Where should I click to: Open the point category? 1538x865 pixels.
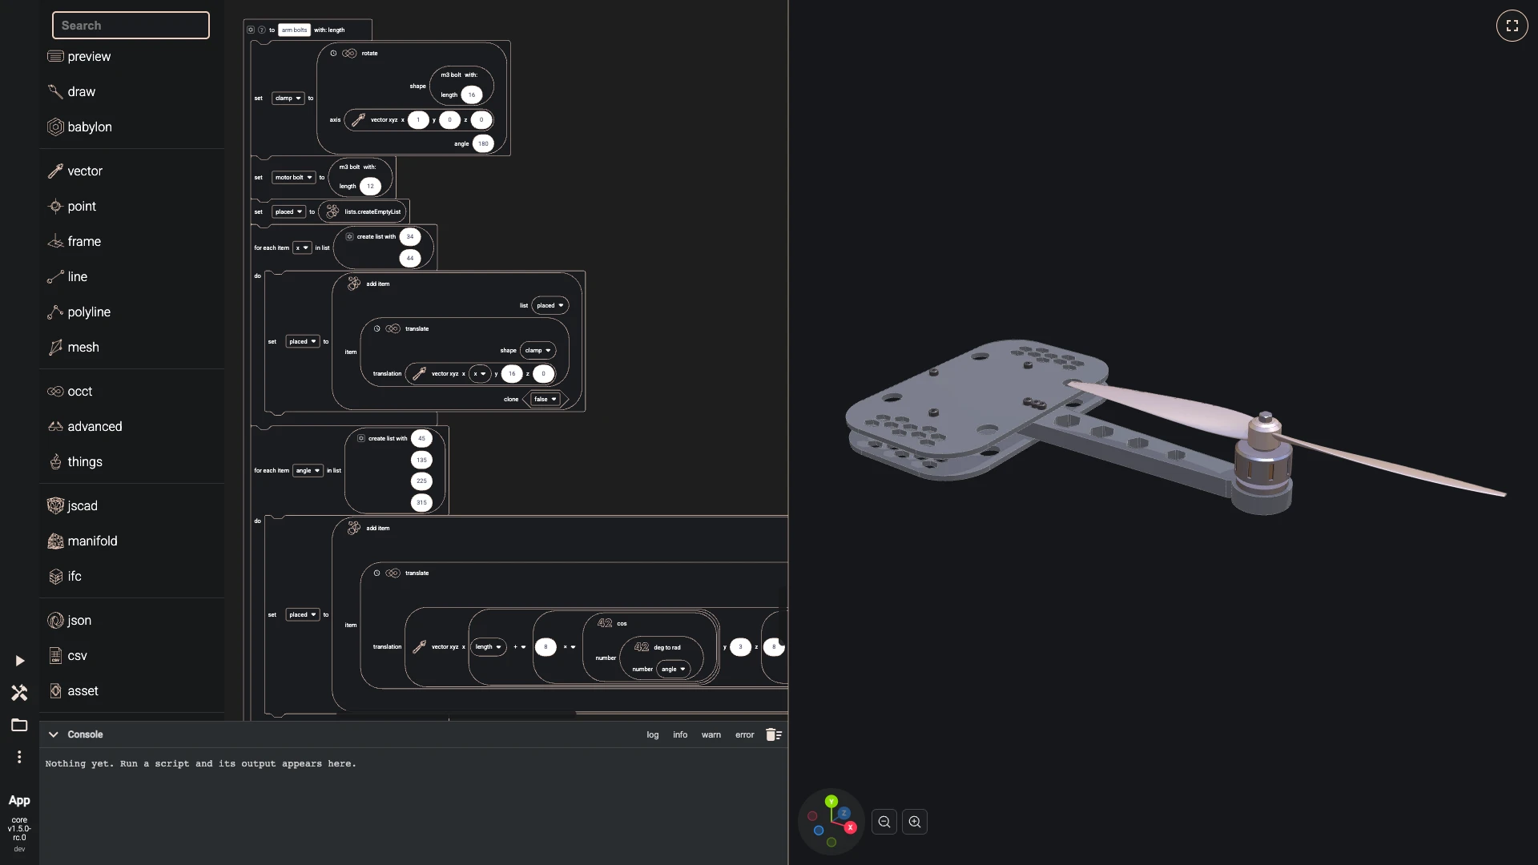point(131,206)
